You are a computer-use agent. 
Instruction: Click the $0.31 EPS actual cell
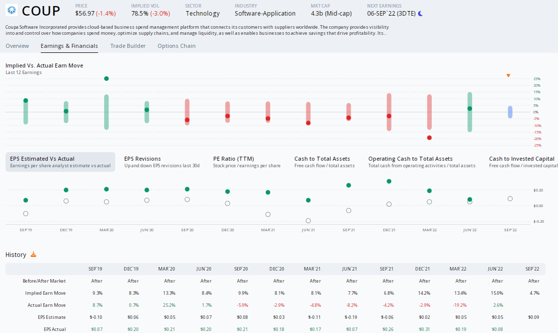[424, 329]
